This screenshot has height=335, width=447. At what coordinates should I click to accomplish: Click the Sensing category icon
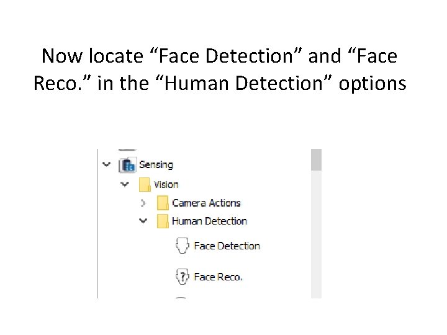[x=128, y=165]
